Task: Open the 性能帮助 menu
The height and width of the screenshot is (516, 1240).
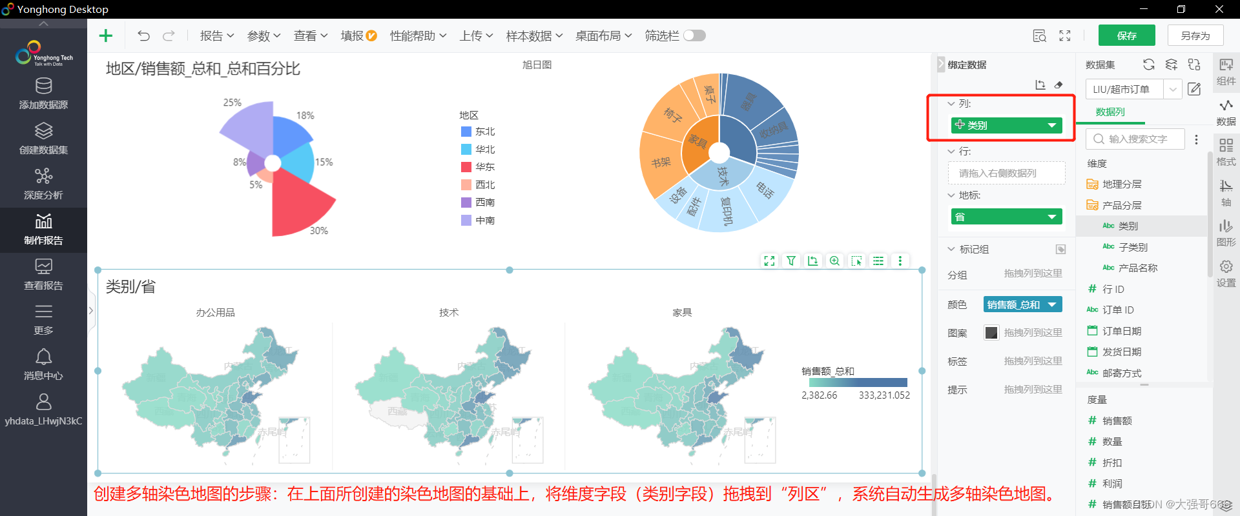Action: tap(418, 35)
